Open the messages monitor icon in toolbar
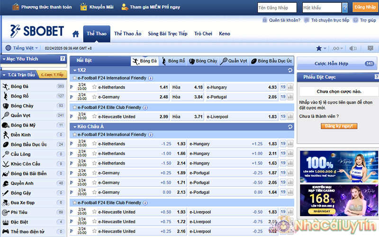The width and height of the screenshot is (379, 237). coord(370,48)
